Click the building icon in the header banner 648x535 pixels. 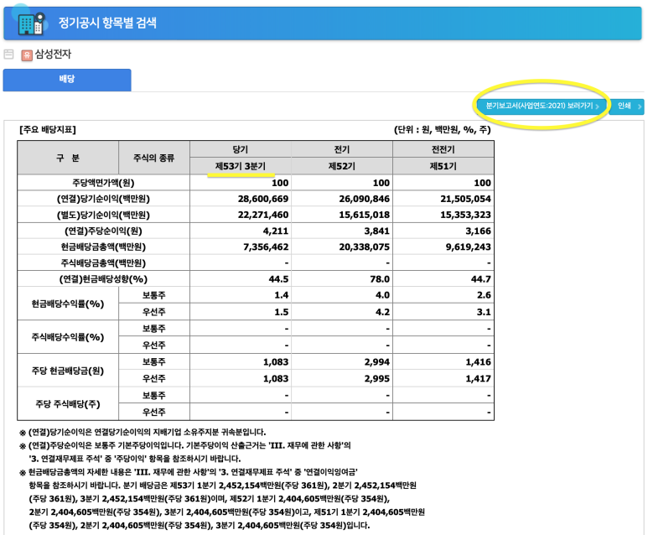pos(31,23)
